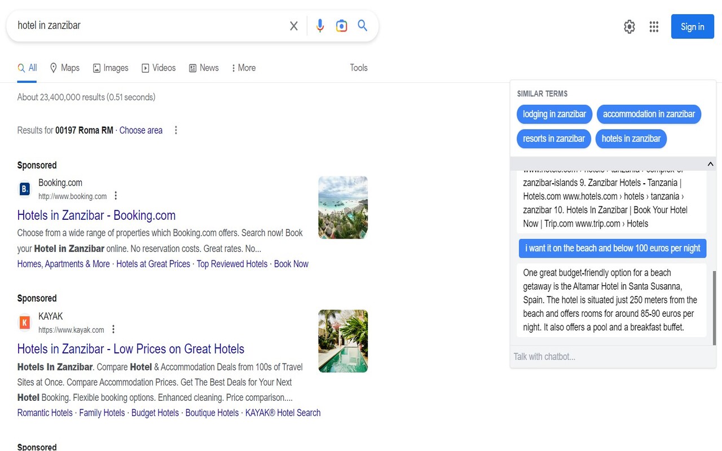The height and width of the screenshot is (451, 722).
Task: Open Google quick settings gear
Action: pyautogui.click(x=629, y=26)
